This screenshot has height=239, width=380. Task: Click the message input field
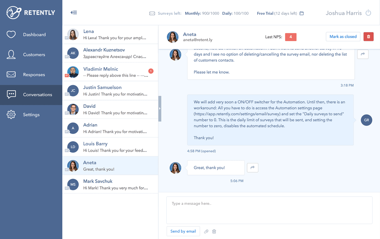point(269,210)
